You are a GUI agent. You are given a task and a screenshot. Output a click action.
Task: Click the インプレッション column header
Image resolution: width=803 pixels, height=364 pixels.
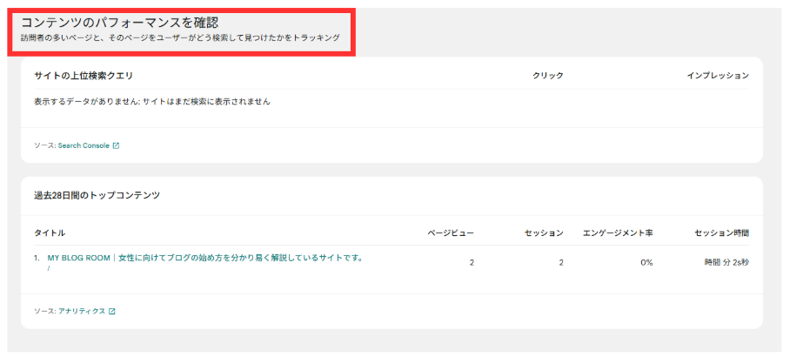718,76
